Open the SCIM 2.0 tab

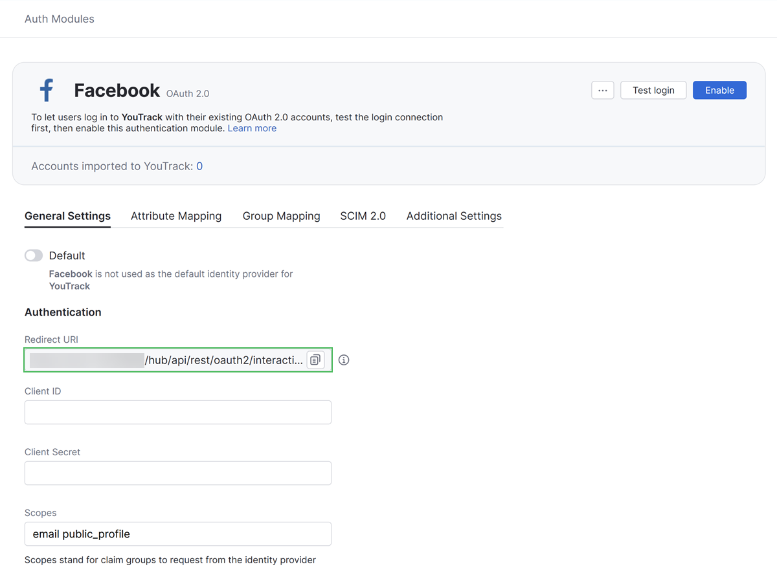363,216
